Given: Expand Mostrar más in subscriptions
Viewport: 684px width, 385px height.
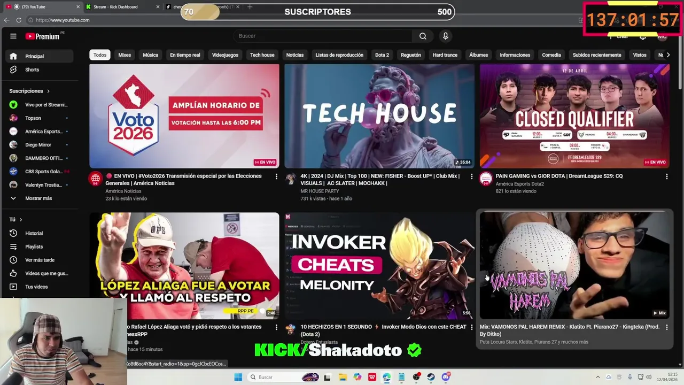Looking at the screenshot, I should coord(39,198).
